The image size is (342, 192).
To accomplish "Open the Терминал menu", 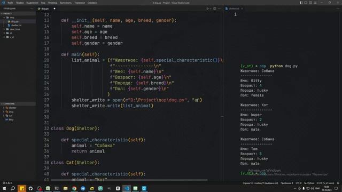I will click(x=80, y=3).
